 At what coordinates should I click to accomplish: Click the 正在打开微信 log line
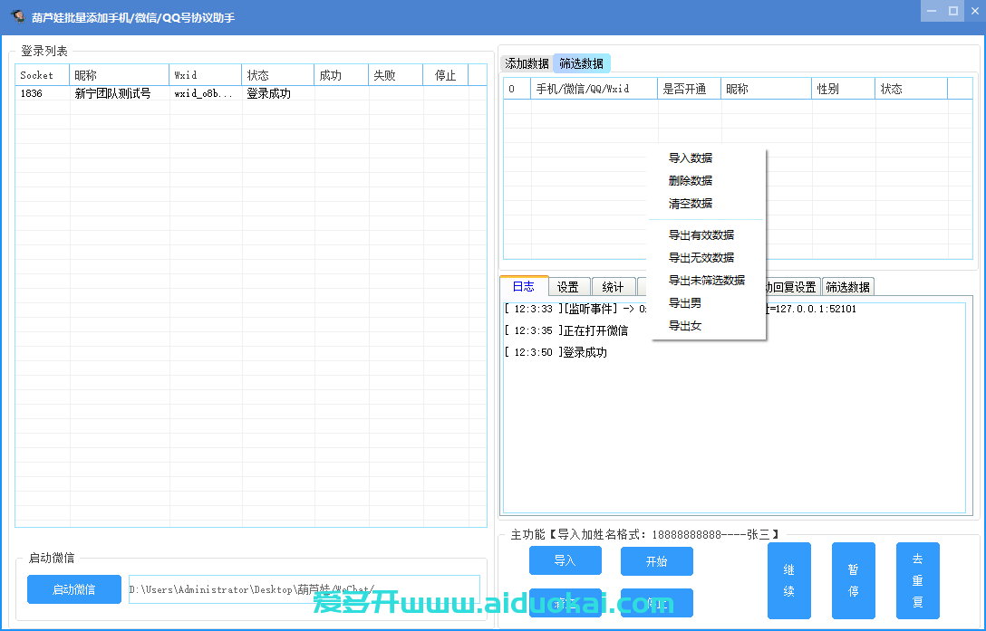565,330
